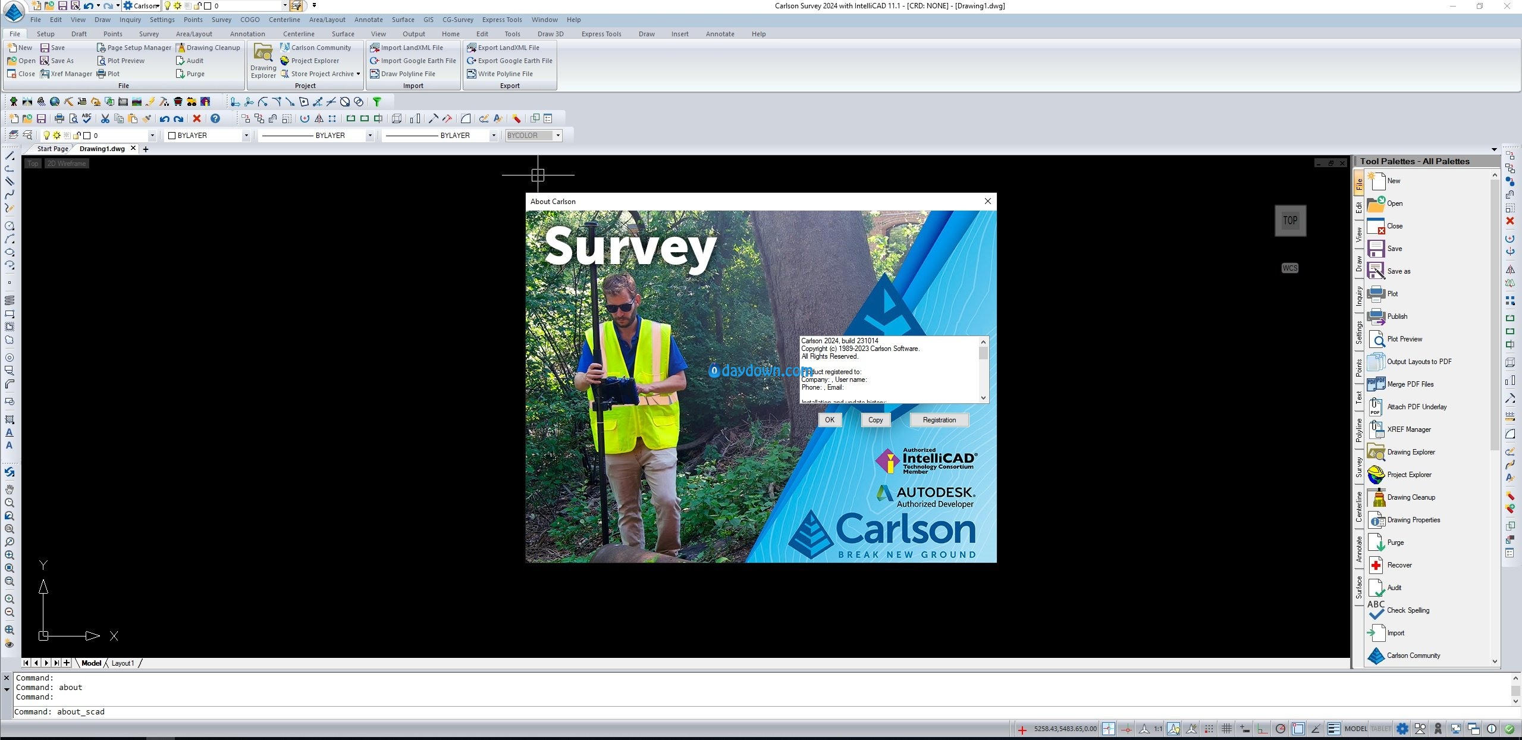Click the Import LandXML File icon
1522x740 pixels.
coord(375,48)
